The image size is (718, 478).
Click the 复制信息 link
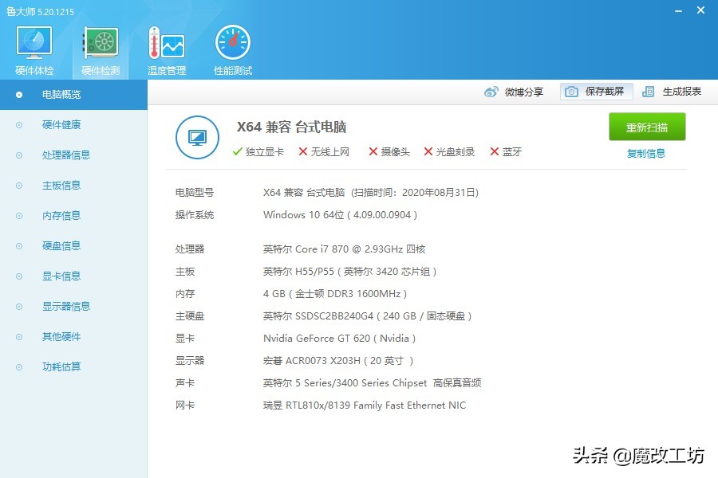point(645,153)
